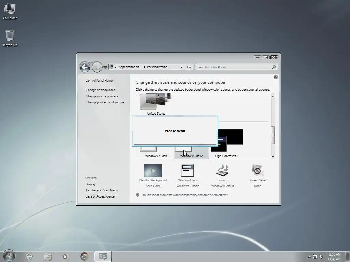This screenshot has width=350, height=262.
Task: Open the help question mark icon
Action: 276,77
